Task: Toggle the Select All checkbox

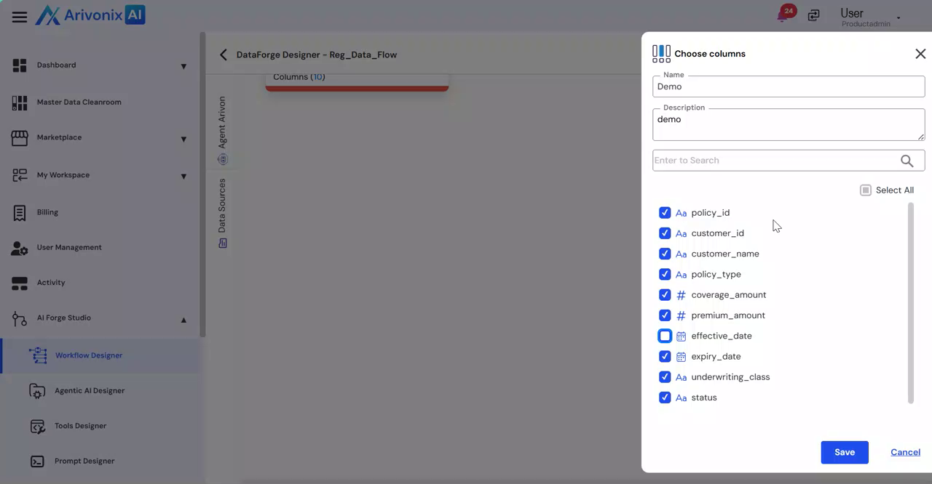Action: click(865, 190)
